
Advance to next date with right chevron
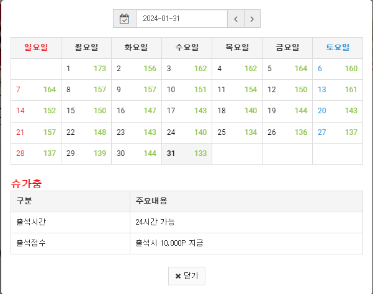(252, 19)
